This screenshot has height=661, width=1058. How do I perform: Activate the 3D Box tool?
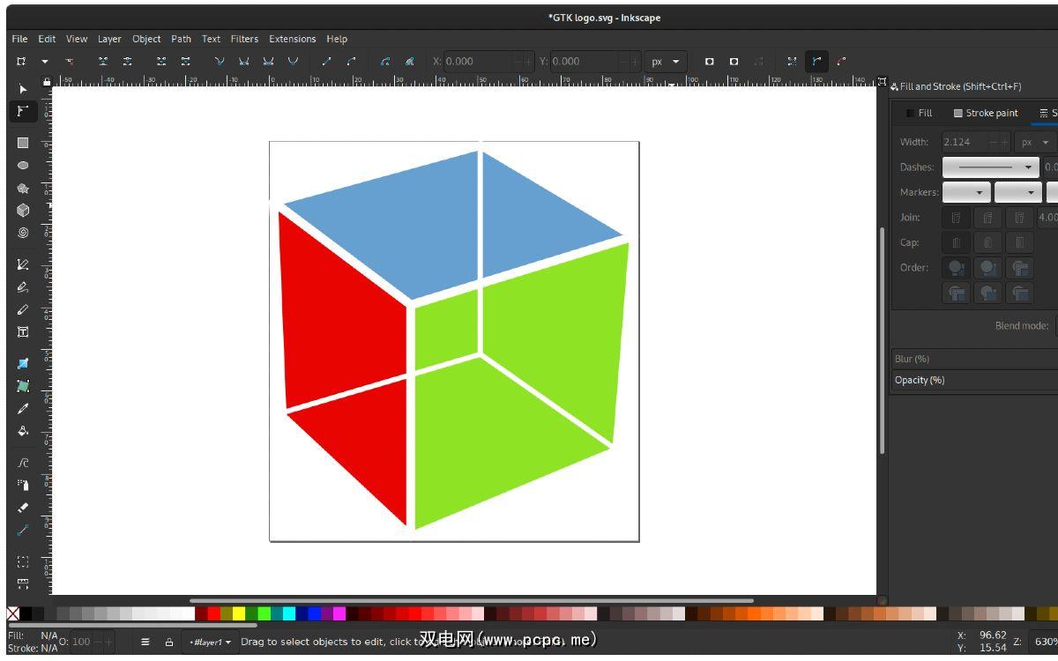[x=23, y=211]
